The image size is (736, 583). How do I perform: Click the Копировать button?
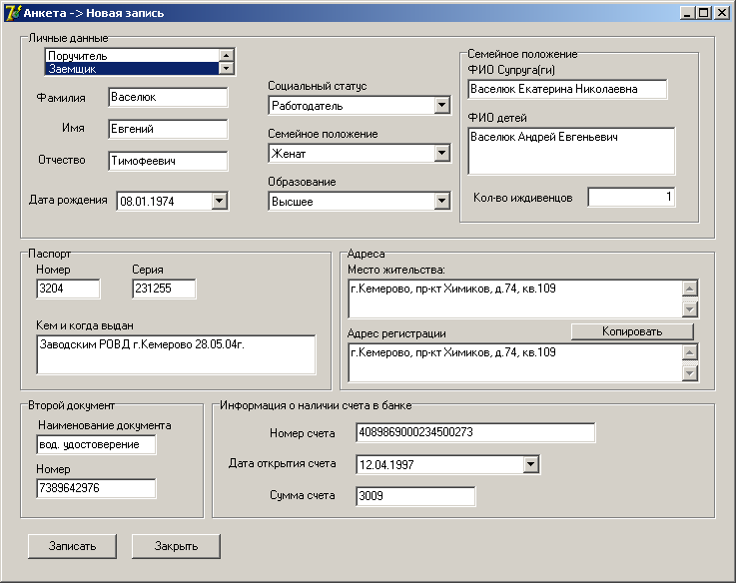tap(632, 331)
